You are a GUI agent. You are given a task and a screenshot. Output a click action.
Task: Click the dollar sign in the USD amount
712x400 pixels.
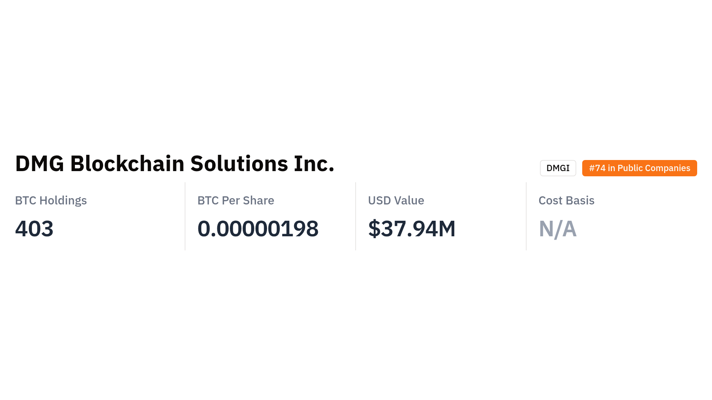pos(374,229)
